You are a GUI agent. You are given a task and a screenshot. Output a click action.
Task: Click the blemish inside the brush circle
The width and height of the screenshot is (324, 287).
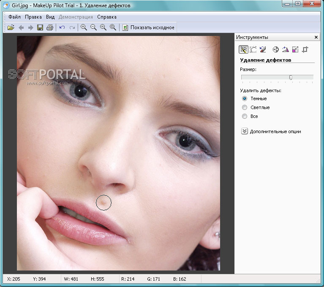103,203
